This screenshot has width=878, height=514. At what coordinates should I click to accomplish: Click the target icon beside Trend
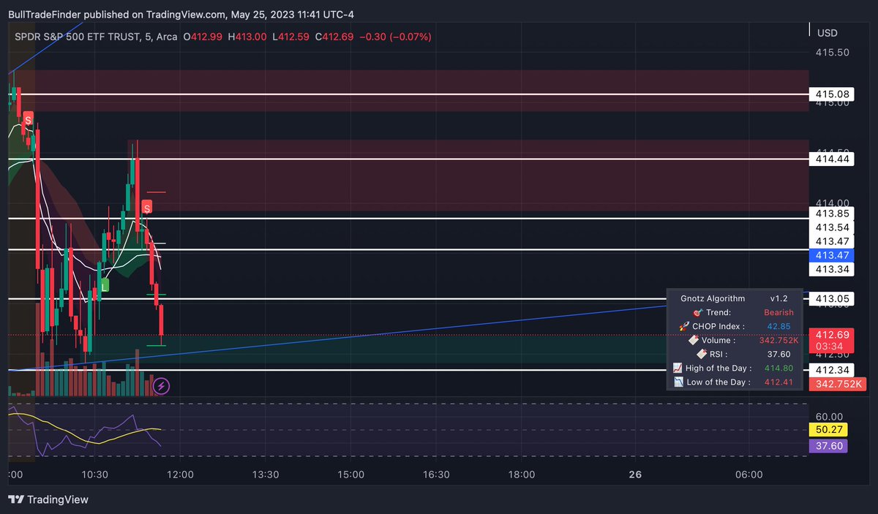pyautogui.click(x=697, y=312)
